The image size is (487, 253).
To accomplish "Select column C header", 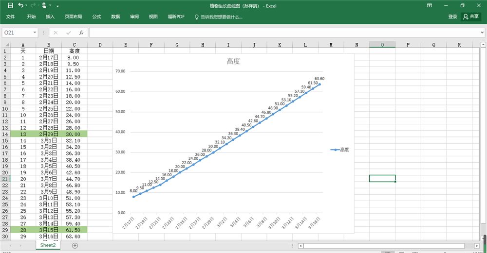I will tap(74, 45).
